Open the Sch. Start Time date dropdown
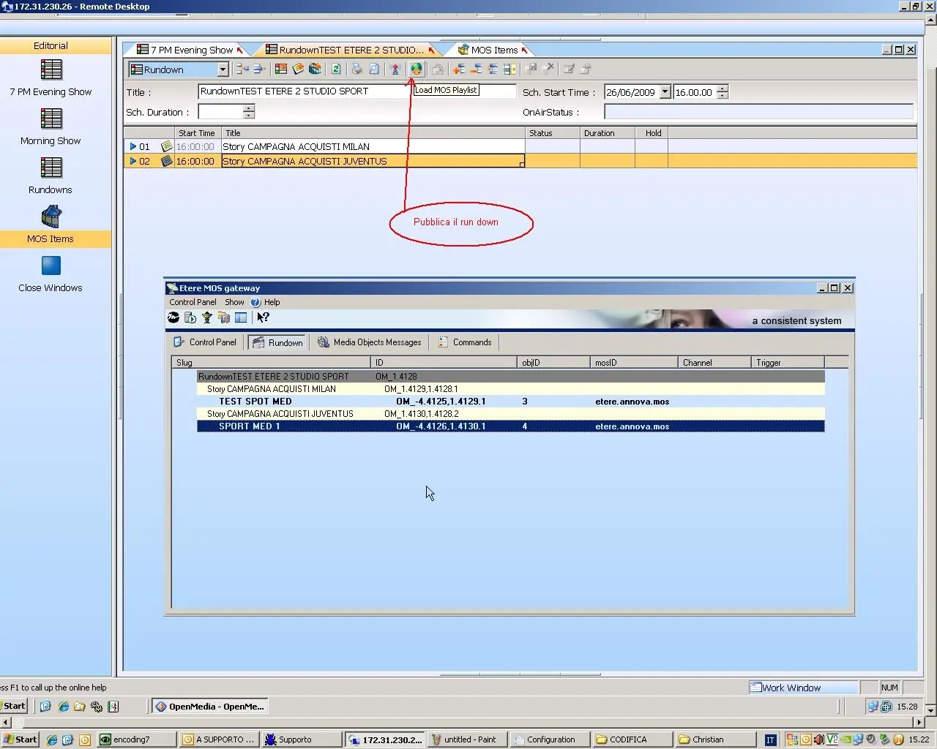This screenshot has width=937, height=749. (x=665, y=92)
